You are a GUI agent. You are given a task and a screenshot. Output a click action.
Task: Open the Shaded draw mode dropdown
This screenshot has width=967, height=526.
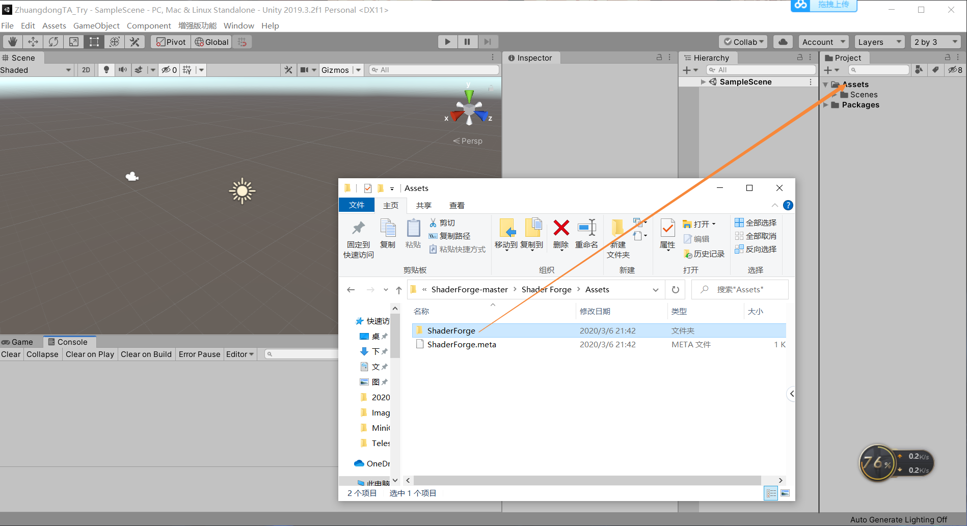[37, 70]
